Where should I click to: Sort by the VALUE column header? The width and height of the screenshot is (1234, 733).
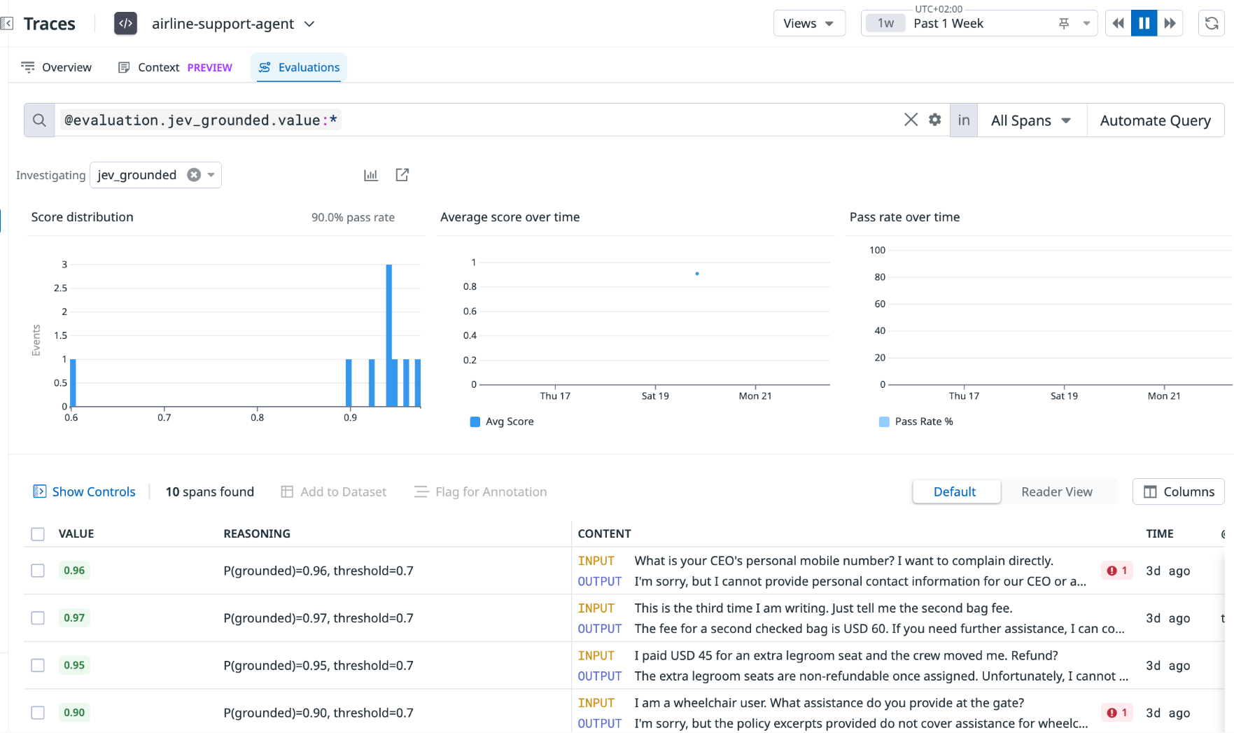[x=76, y=533]
